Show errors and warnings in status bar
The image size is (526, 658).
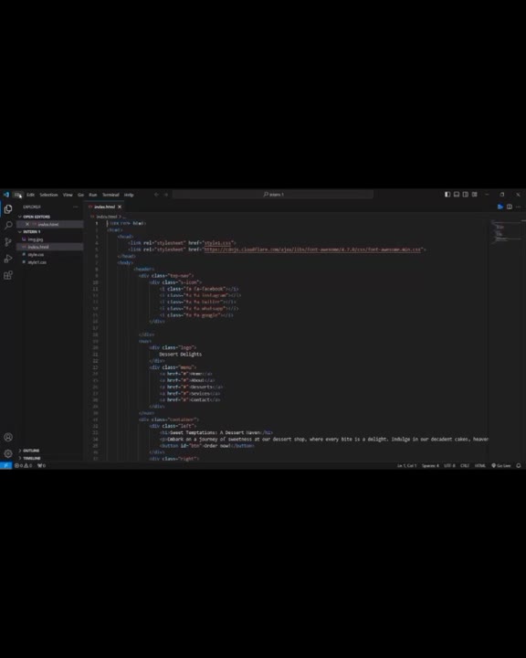(24, 465)
